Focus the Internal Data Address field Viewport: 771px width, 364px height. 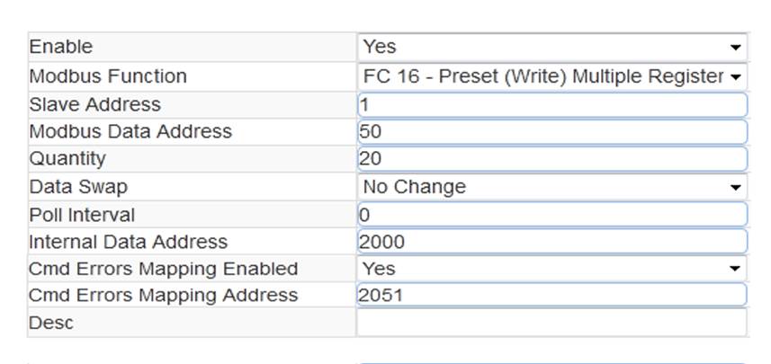point(552,242)
